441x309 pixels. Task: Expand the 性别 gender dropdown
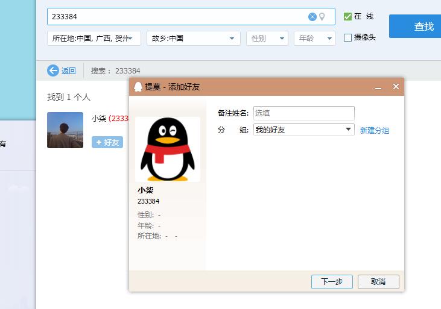[x=267, y=39]
